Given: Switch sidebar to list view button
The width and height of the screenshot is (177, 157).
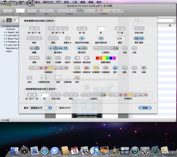Looking at the screenshot, I should [9, 20].
